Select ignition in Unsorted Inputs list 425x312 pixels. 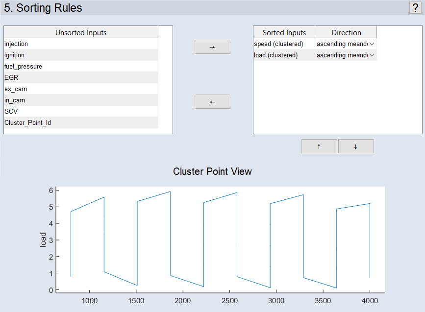pyautogui.click(x=81, y=55)
